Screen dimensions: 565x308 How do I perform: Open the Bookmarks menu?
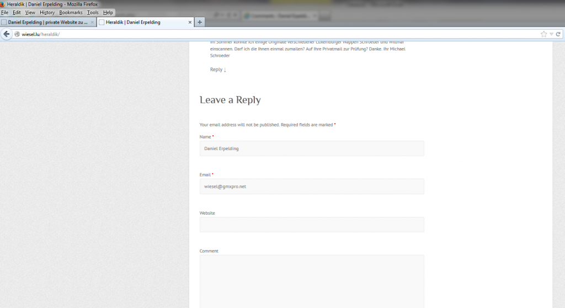tap(70, 12)
